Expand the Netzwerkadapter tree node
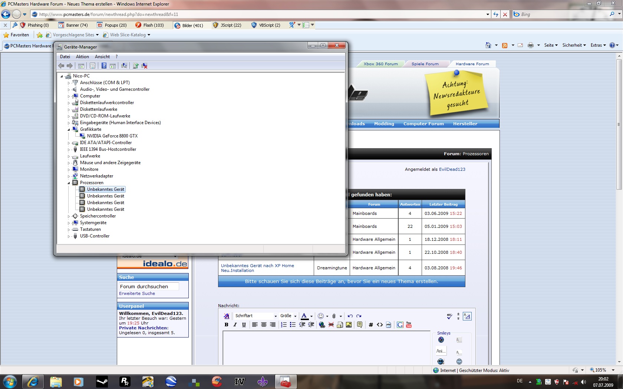Screen dimensions: 623x389 tap(69, 176)
